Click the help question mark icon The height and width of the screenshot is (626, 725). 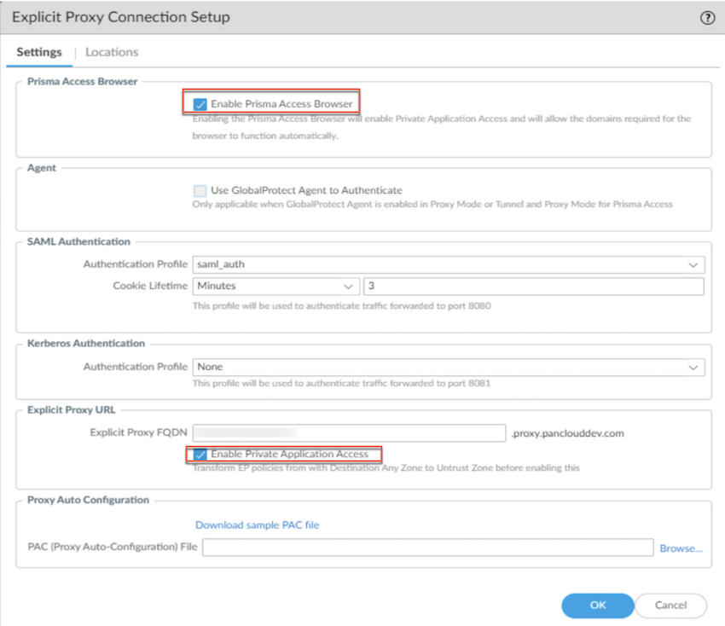707,18
